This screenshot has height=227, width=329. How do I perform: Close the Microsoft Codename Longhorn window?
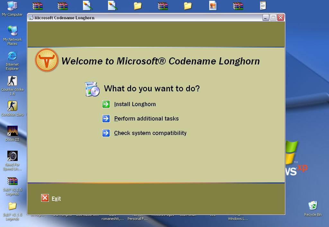click(x=280, y=18)
